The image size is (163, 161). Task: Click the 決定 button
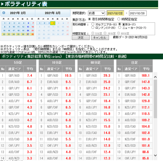(x=81, y=38)
